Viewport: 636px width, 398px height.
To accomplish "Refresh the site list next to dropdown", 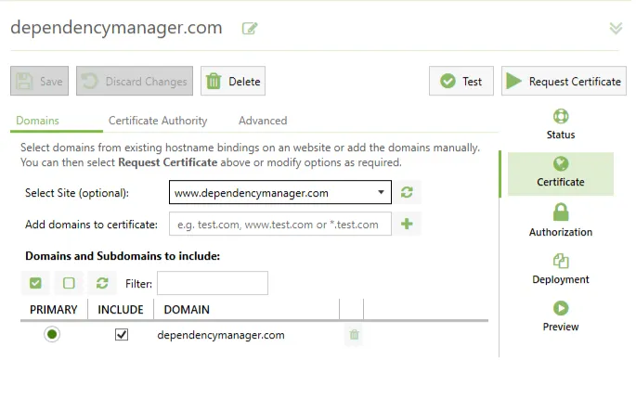I will [407, 193].
